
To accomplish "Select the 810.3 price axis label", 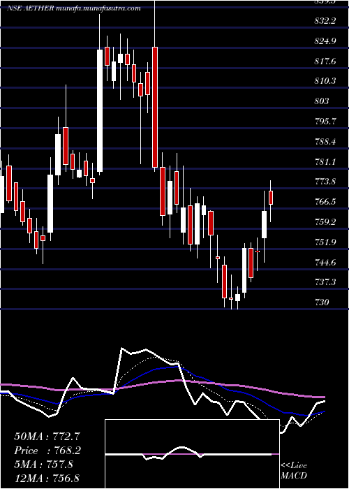I will click(x=325, y=81).
